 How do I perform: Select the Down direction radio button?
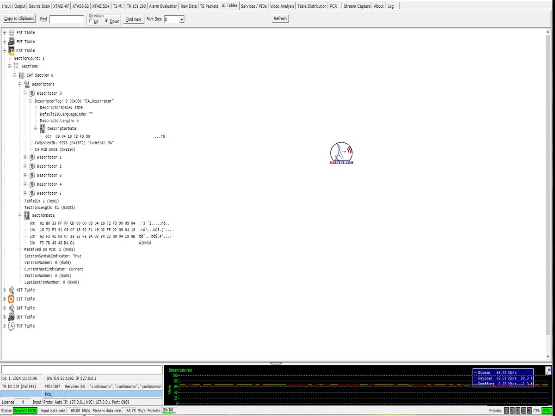[x=107, y=21]
